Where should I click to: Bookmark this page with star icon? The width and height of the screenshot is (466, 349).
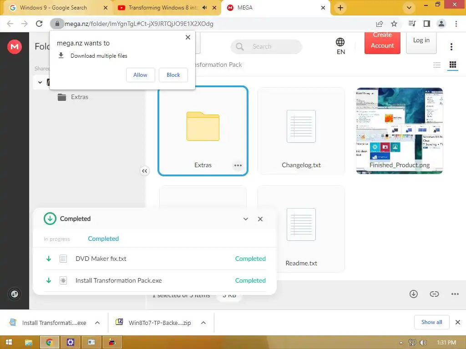(x=394, y=24)
